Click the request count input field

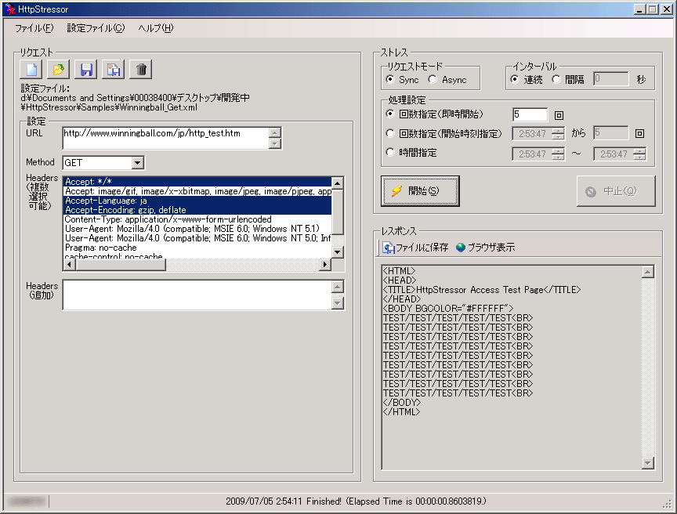tap(530, 114)
